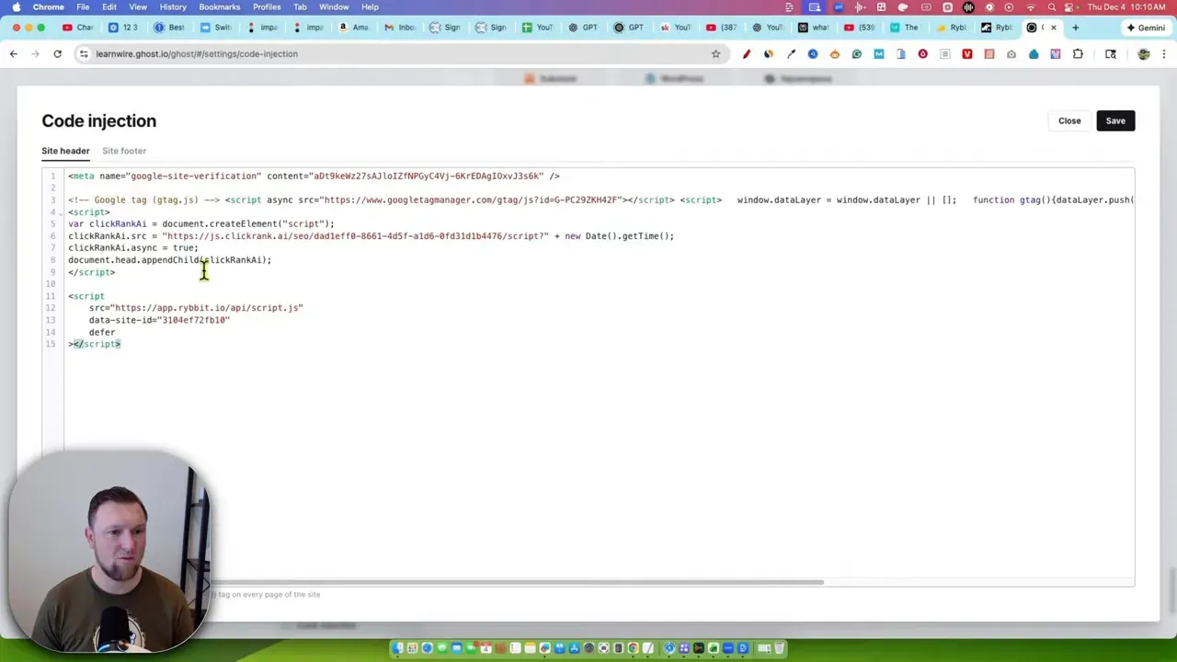Navigate back using the back arrow
The width and height of the screenshot is (1177, 662).
click(x=13, y=53)
